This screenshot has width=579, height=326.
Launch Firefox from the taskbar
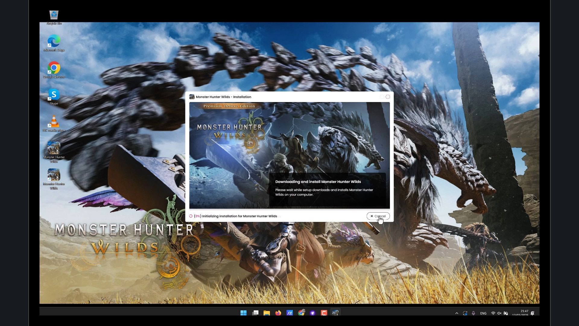click(278, 313)
